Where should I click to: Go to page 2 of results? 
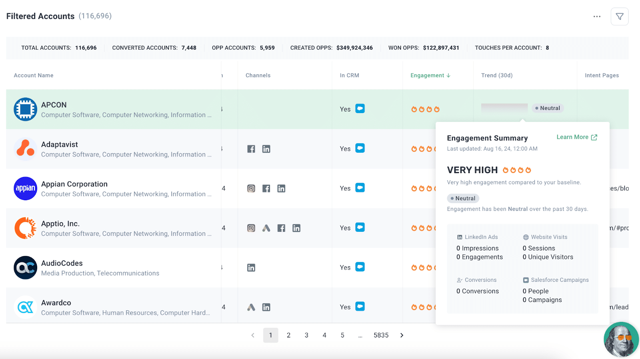tap(288, 335)
